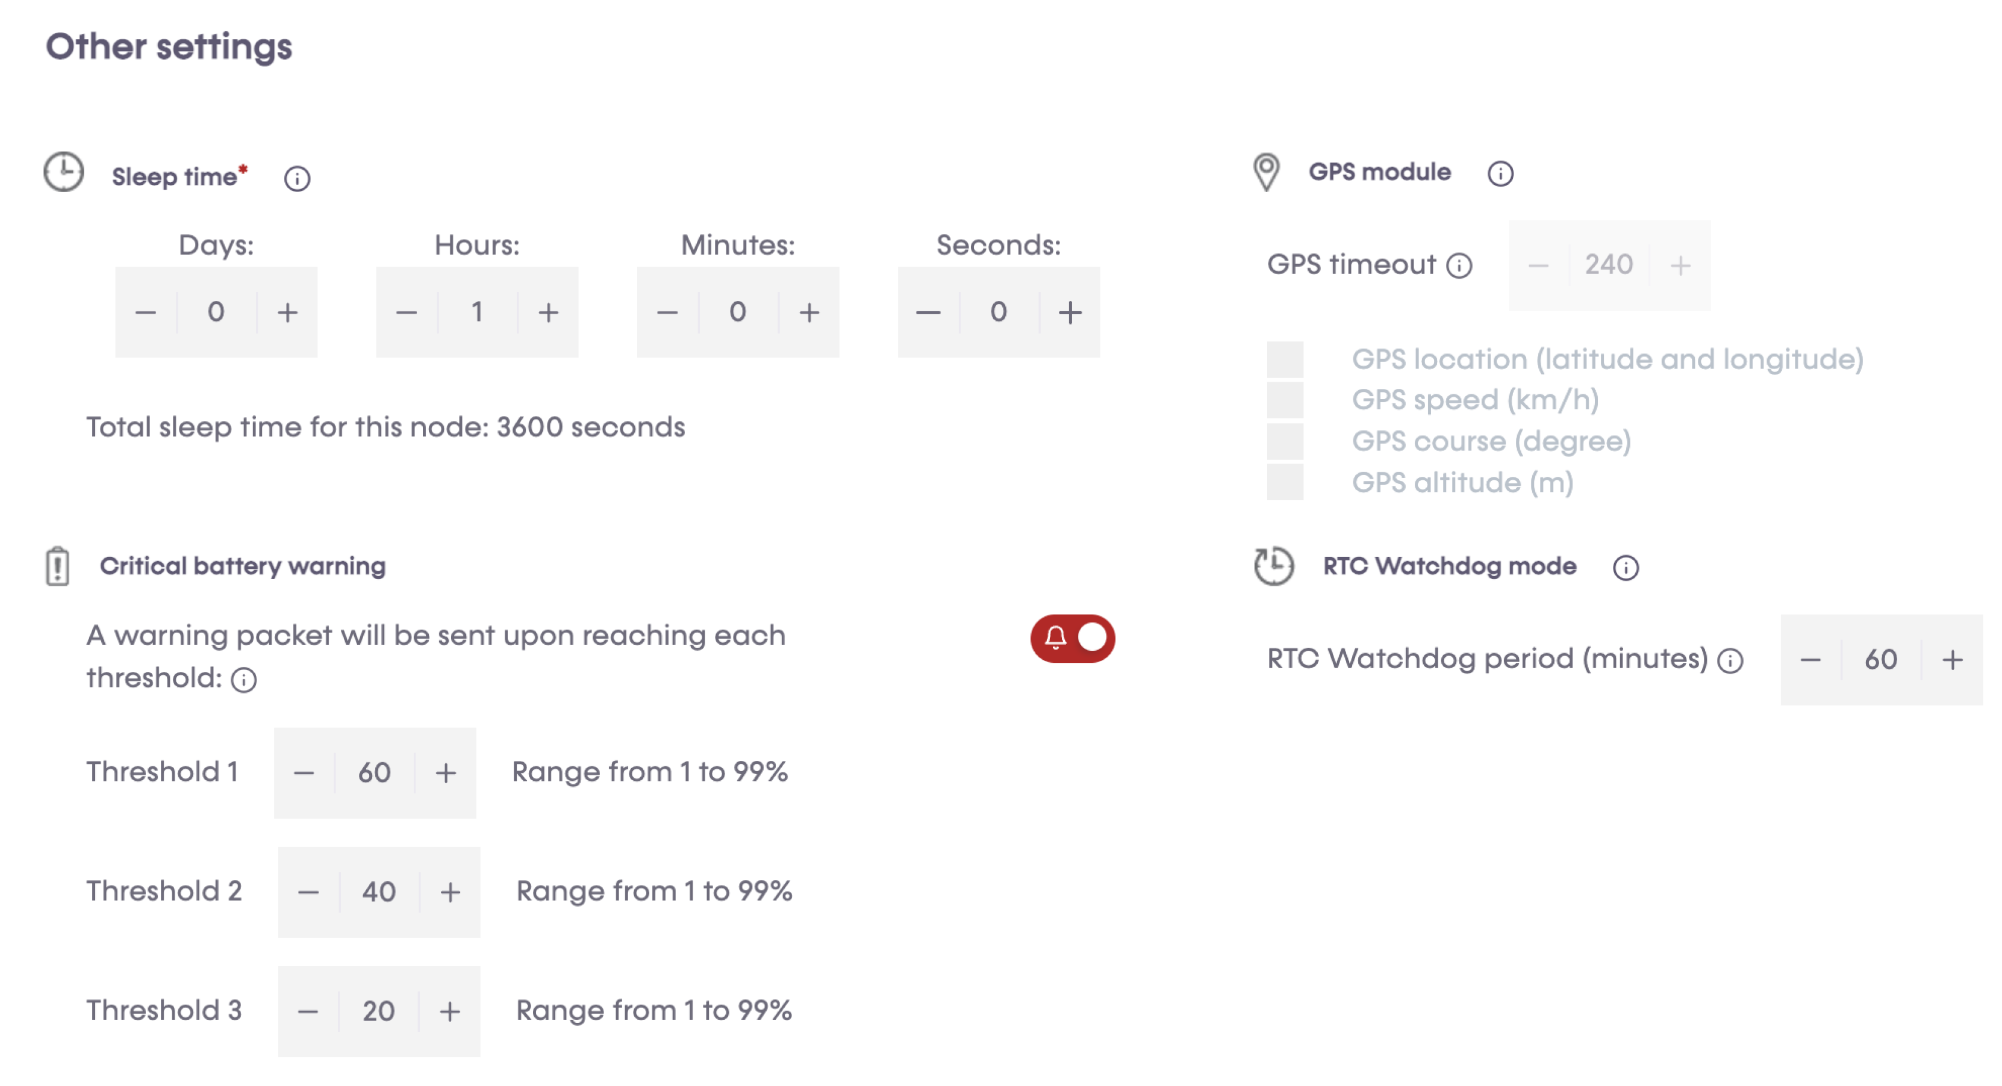Viewport: 2002px width, 1086px height.
Task: Click the GPS module info icon
Action: click(x=1500, y=173)
